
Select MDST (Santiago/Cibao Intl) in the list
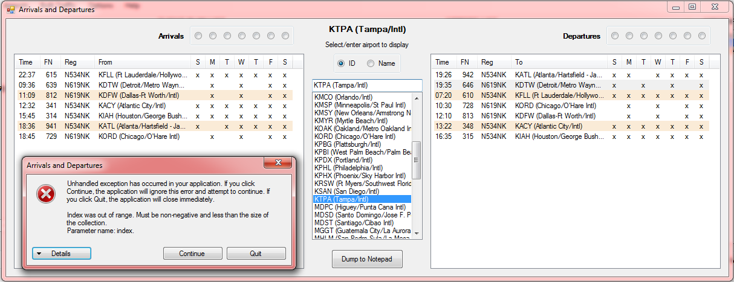click(x=362, y=223)
